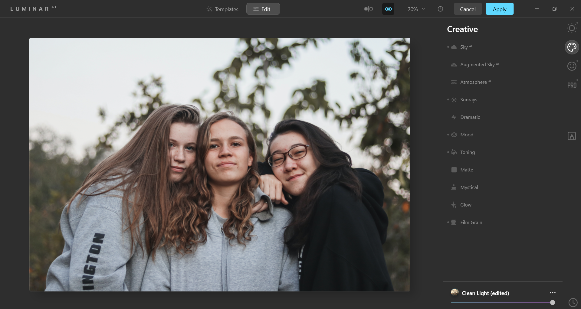The width and height of the screenshot is (581, 309).
Task: Click the help question mark icon
Action: (440, 9)
